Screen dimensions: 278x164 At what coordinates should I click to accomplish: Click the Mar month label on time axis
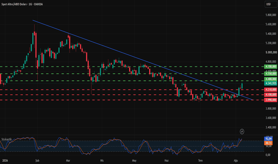68,161
